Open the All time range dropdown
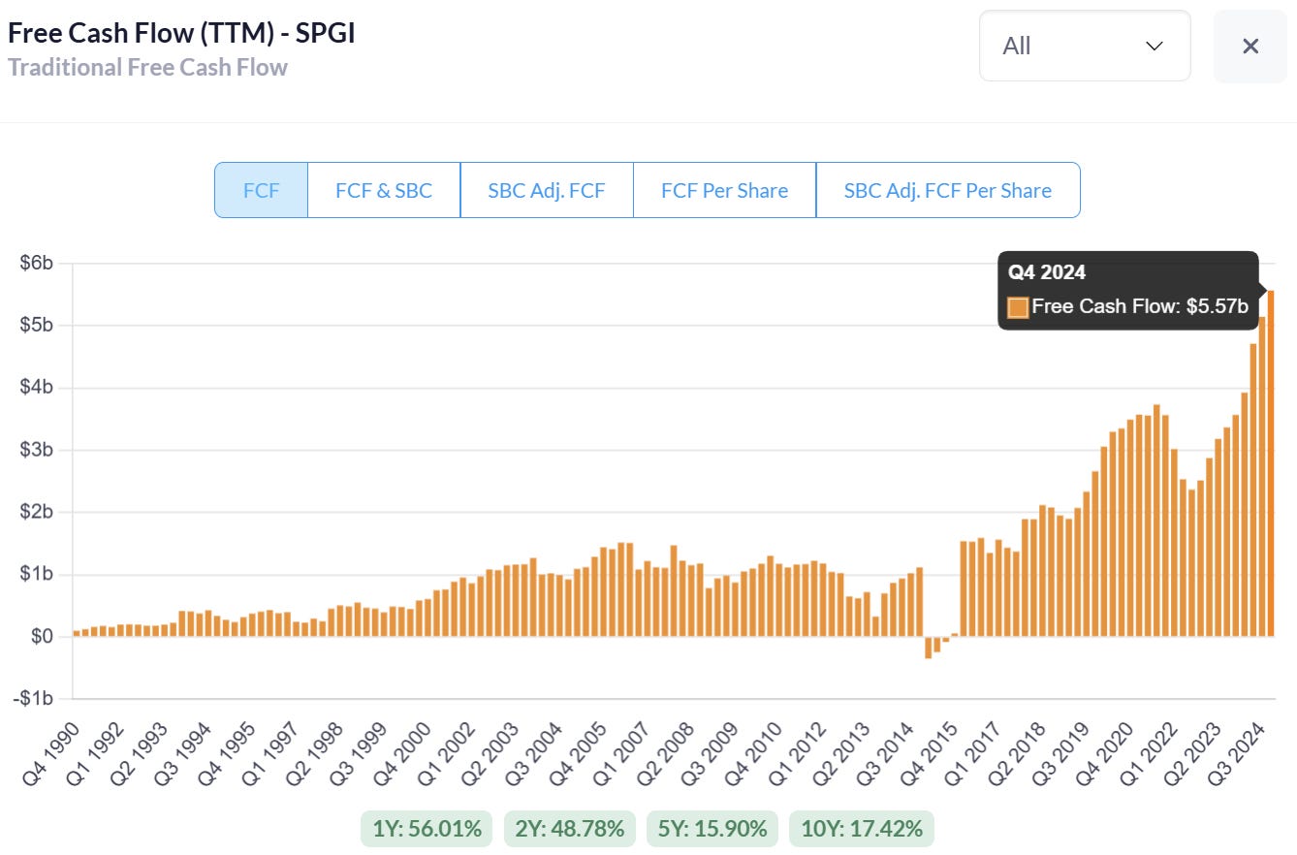Viewport: 1297px width, 855px height. tap(1085, 47)
